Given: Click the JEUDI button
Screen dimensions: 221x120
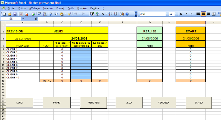Looking at the screenshot, I should 129,103.
